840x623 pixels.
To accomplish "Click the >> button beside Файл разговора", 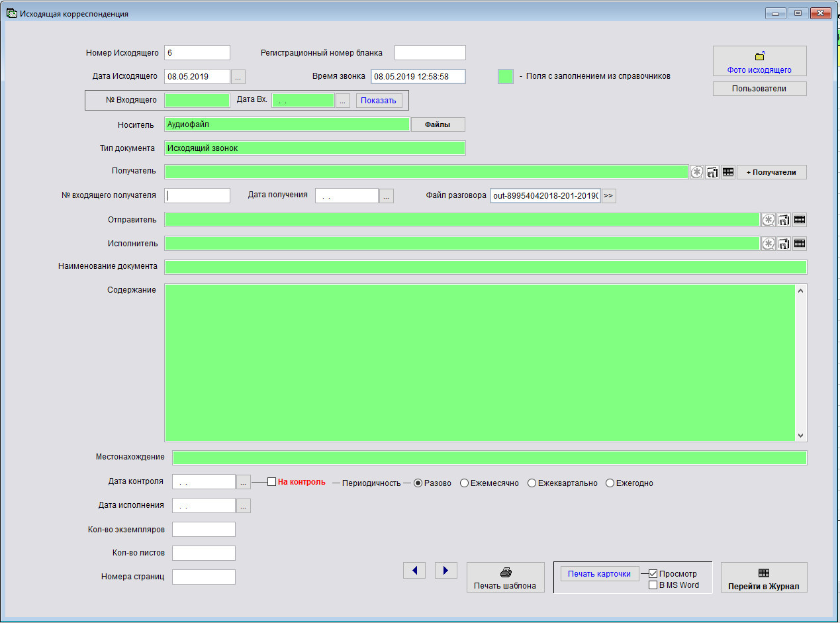I will (x=608, y=196).
